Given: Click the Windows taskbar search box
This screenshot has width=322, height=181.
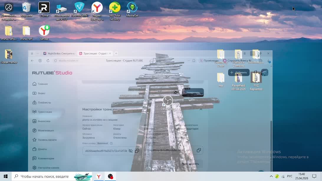Looking at the screenshot, I should pos(52,176).
